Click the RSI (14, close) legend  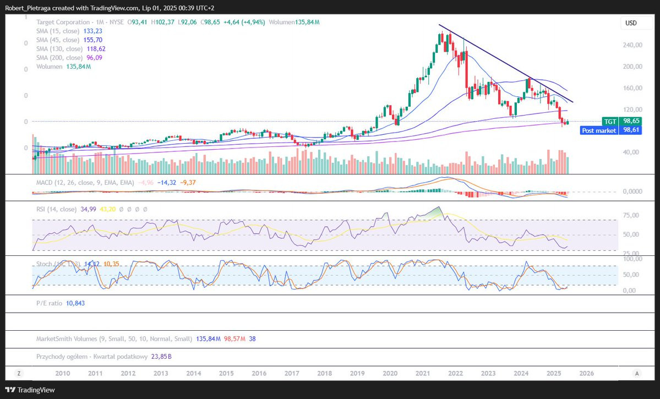(x=56, y=209)
